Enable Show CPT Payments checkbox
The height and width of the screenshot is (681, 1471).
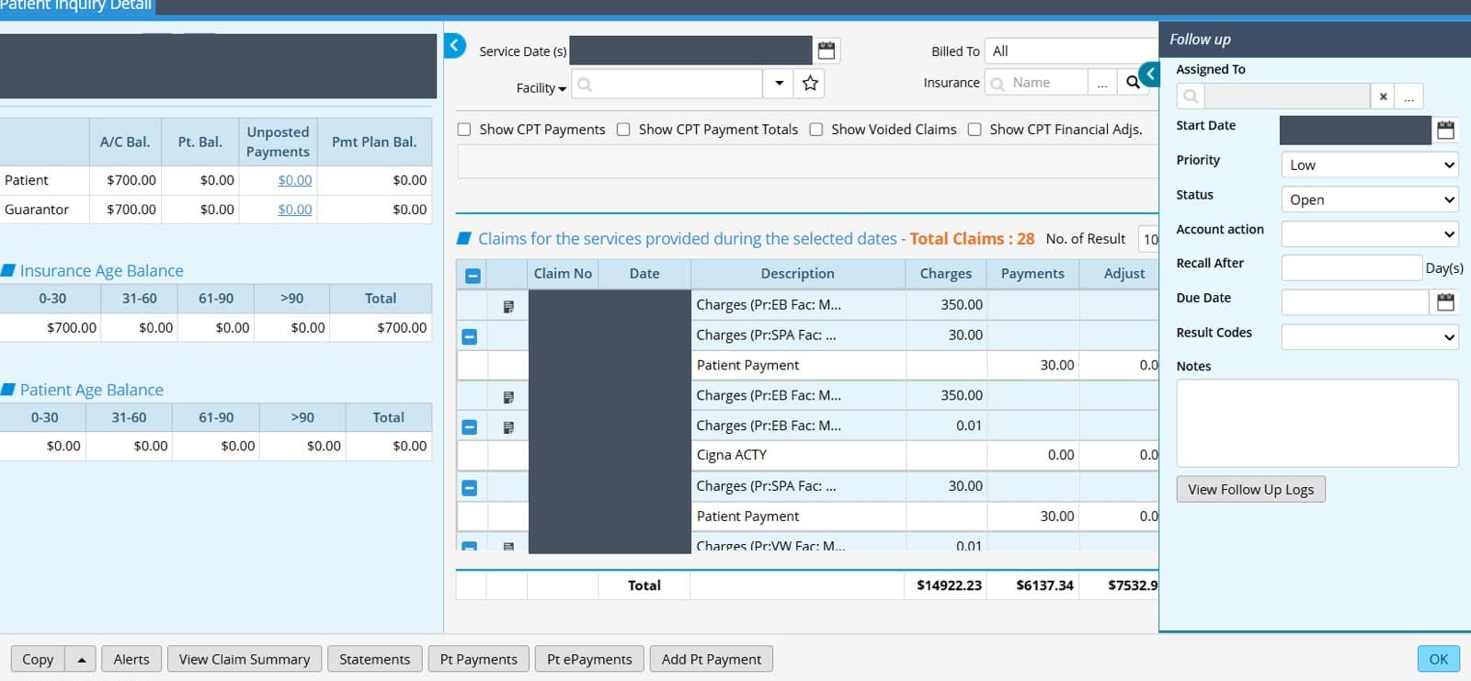464,130
